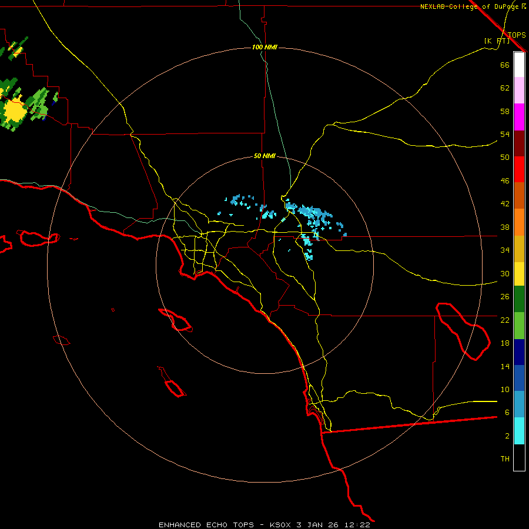
Task: Pick the navy blue legend swatch
Action: tap(519, 352)
